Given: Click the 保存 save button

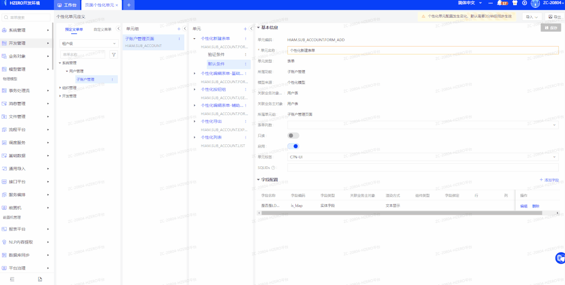Looking at the screenshot, I should click(550, 28).
